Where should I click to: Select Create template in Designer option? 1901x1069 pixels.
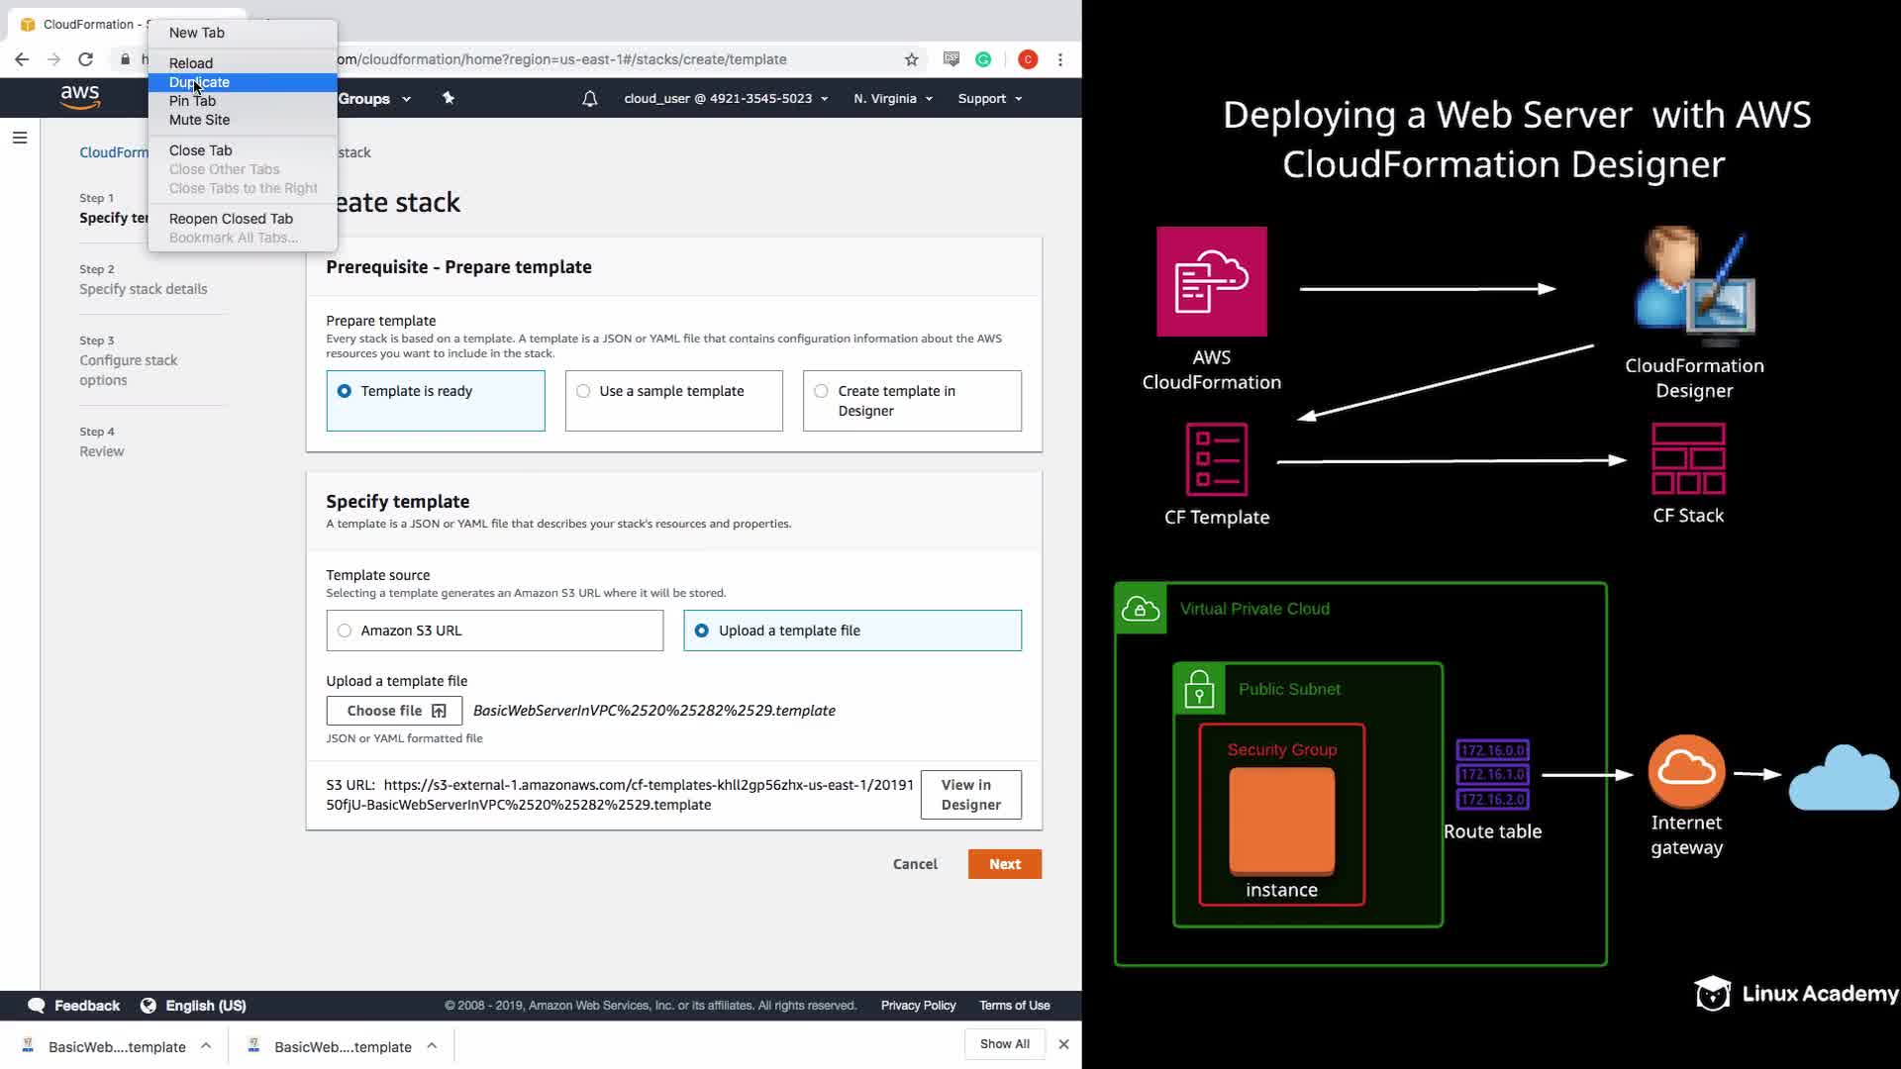(x=821, y=391)
